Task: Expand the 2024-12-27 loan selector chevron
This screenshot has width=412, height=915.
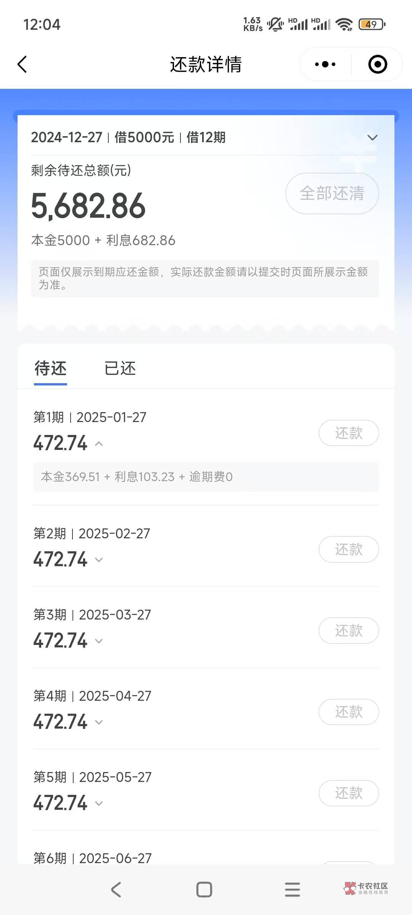Action: point(372,137)
